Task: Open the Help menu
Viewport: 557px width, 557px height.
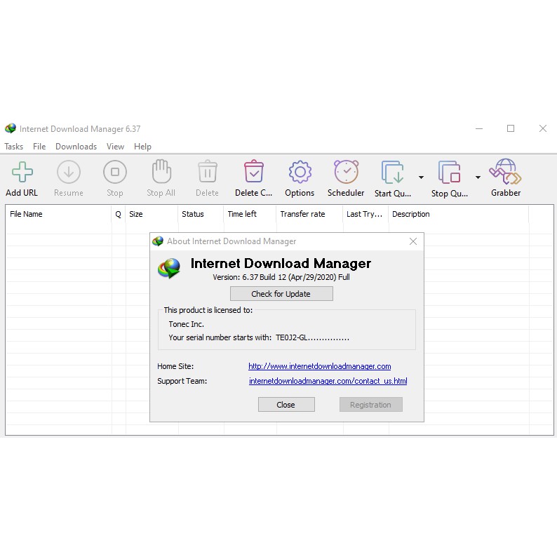Action: 142,147
